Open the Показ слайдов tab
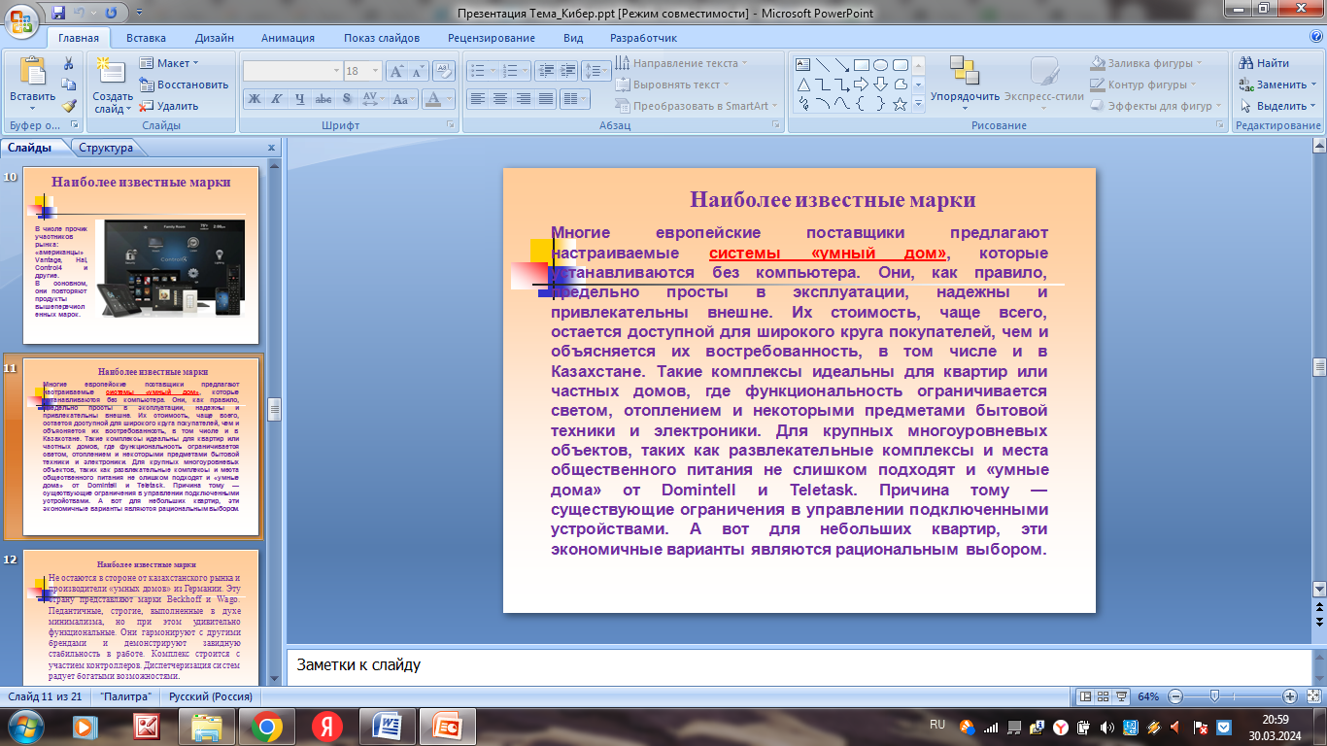The height and width of the screenshot is (746, 1327). (381, 38)
